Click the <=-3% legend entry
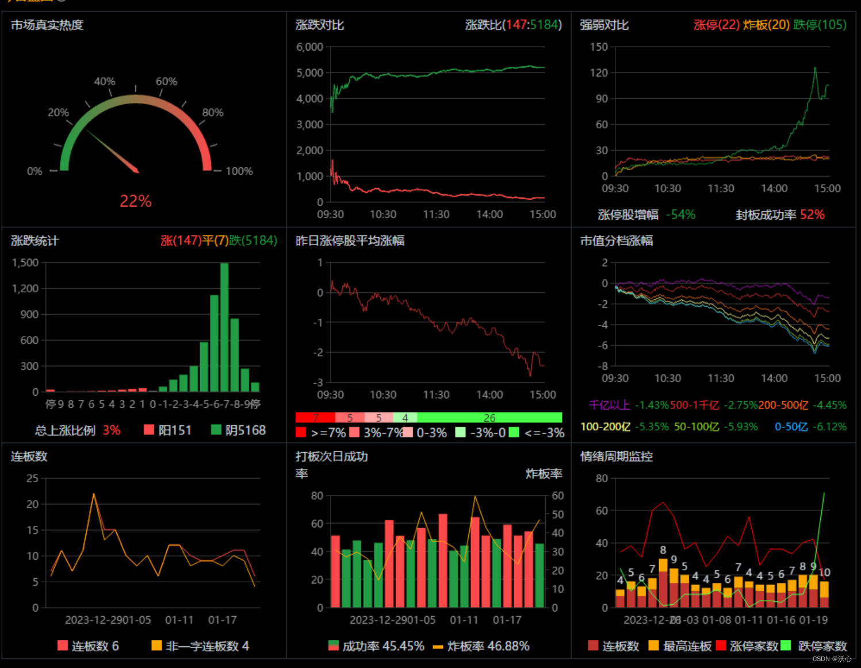Viewport: 861px width, 668px height. click(537, 432)
